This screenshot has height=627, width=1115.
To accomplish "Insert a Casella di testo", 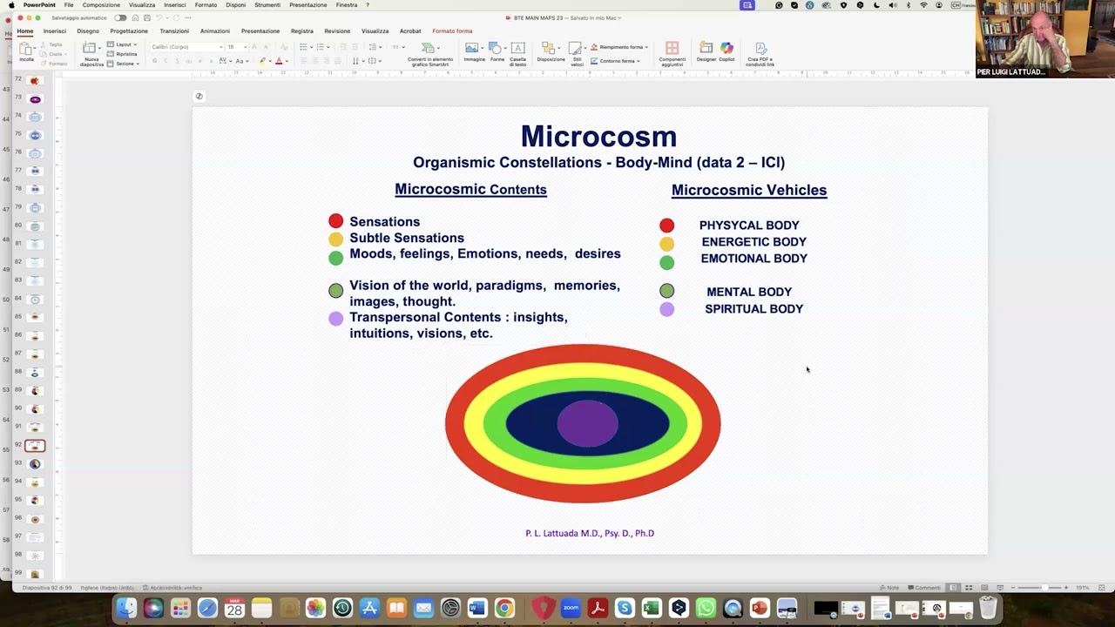I will 517,53.
